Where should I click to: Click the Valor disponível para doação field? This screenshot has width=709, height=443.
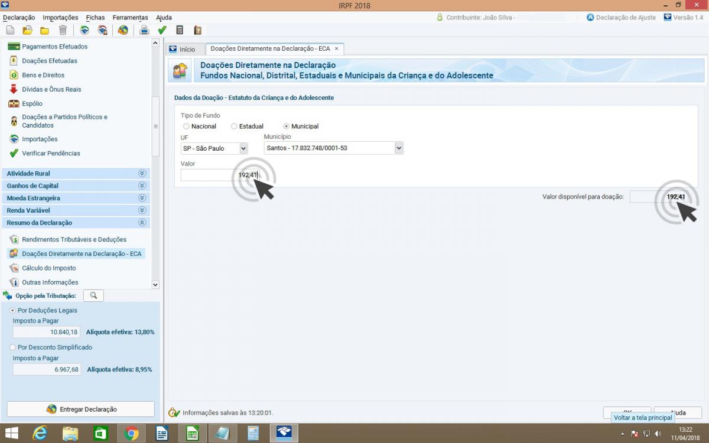point(658,197)
